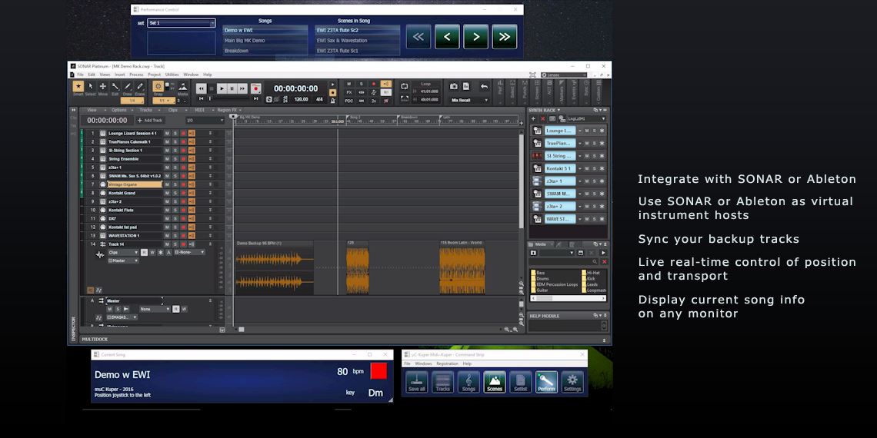Open Registration menu in Command Strip
877x438 pixels.
click(x=447, y=363)
